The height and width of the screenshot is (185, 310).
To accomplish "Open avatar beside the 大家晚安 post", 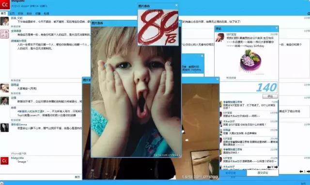I will point(4,88).
